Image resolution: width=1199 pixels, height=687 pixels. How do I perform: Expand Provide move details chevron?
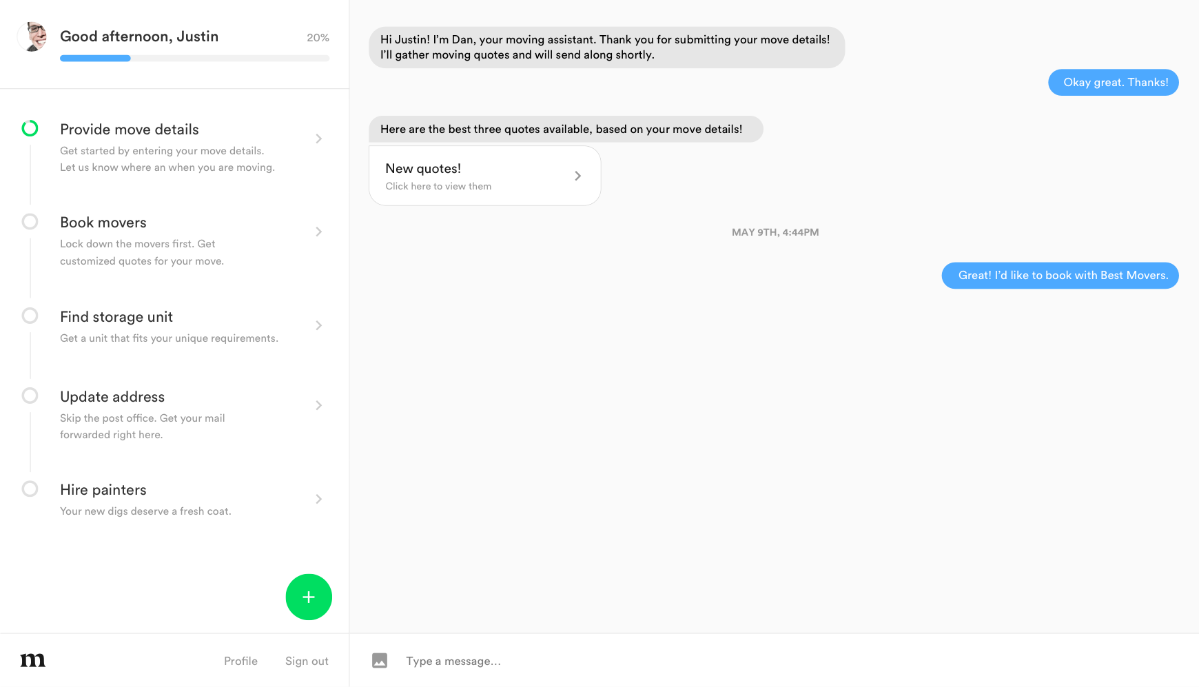318,139
